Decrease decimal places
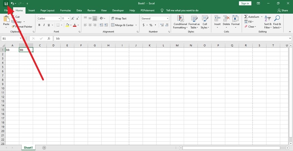 tap(167, 25)
